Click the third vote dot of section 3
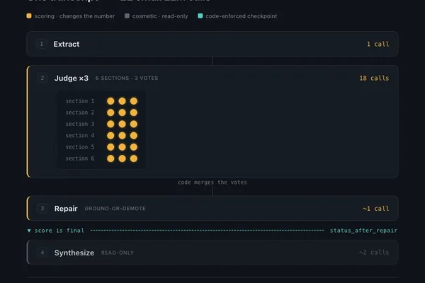Image resolution: width=425 pixels, height=283 pixels. (134, 124)
